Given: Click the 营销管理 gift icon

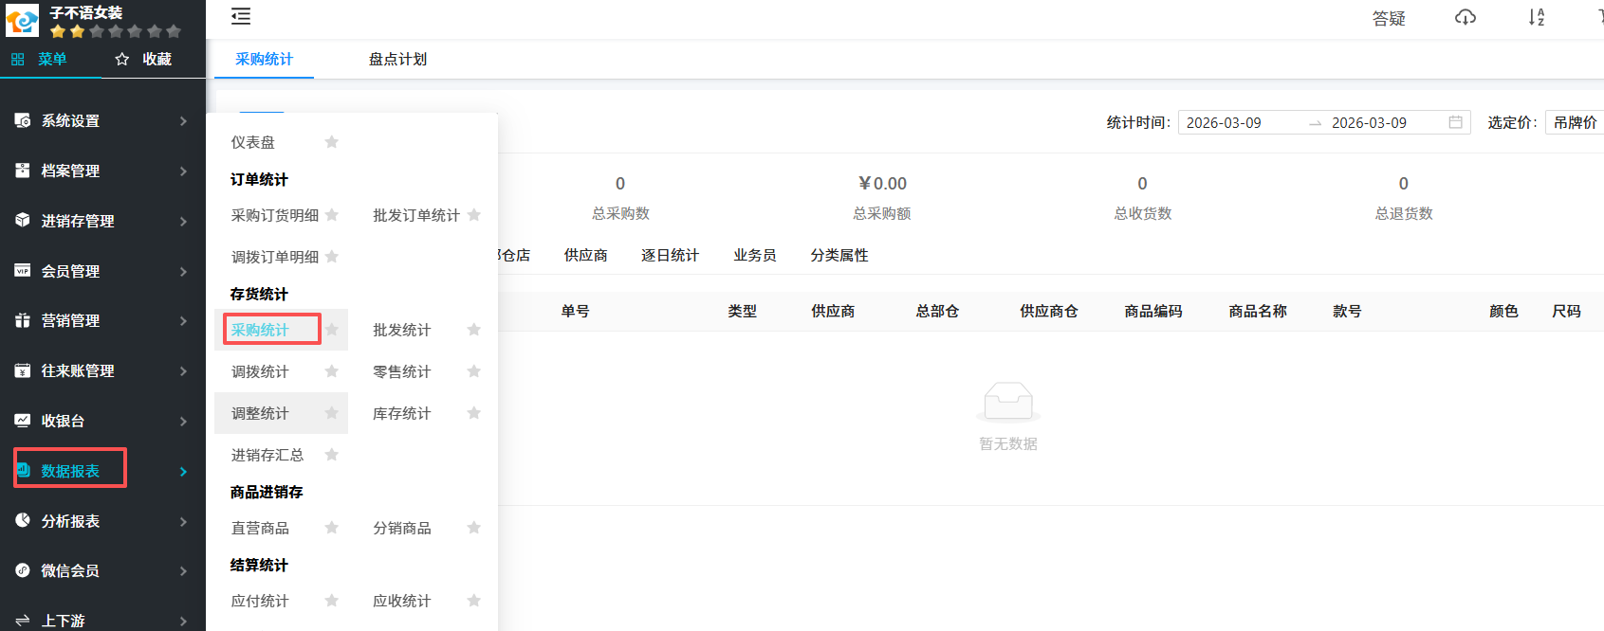Looking at the screenshot, I should click(23, 320).
